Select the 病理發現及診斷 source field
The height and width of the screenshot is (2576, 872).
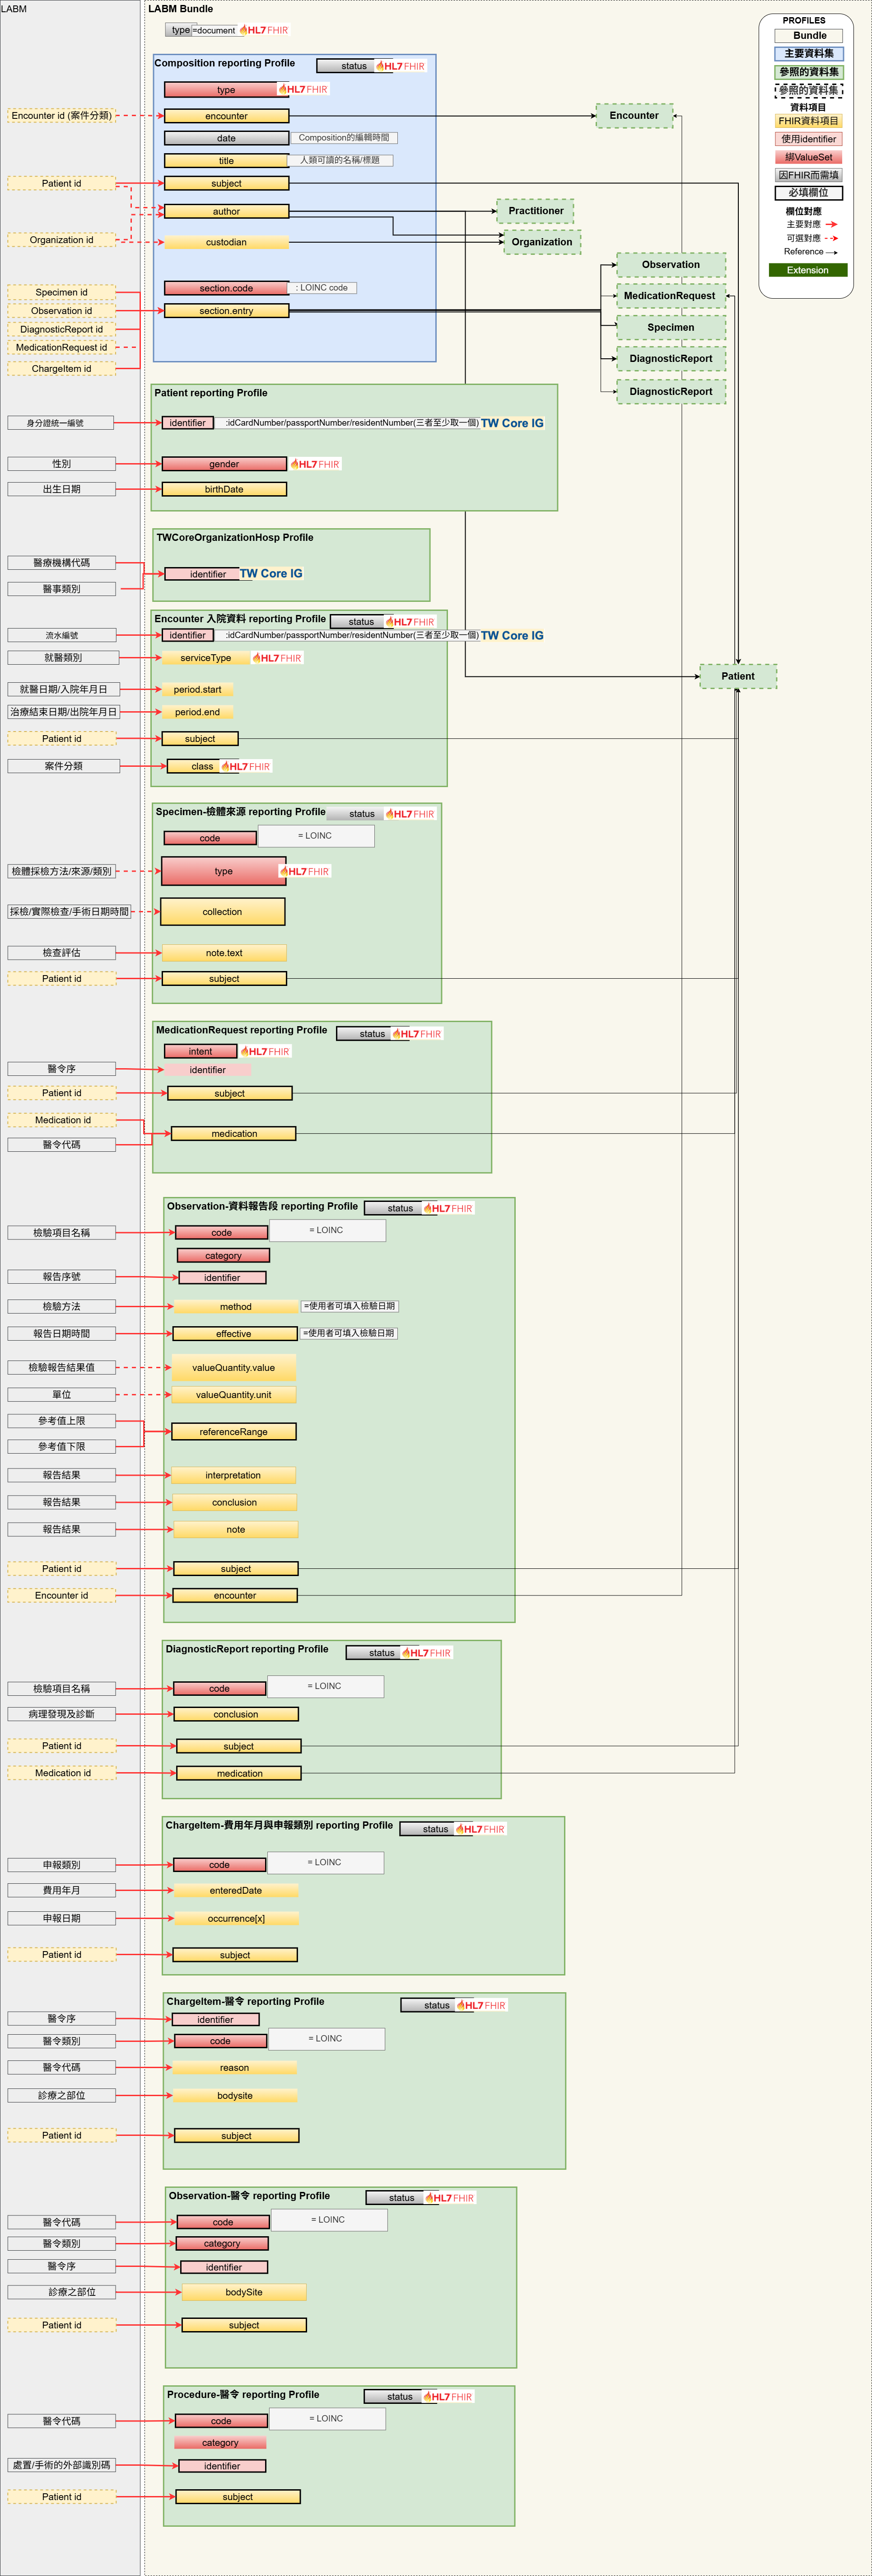[x=62, y=1714]
